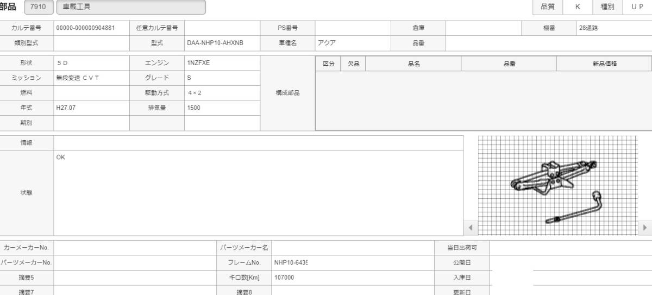
Task: Click the 品番 column header in parts table
Action: point(509,64)
